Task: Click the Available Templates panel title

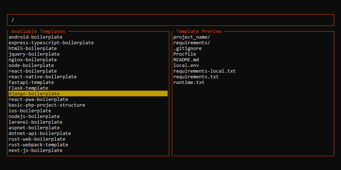Action: point(38,32)
